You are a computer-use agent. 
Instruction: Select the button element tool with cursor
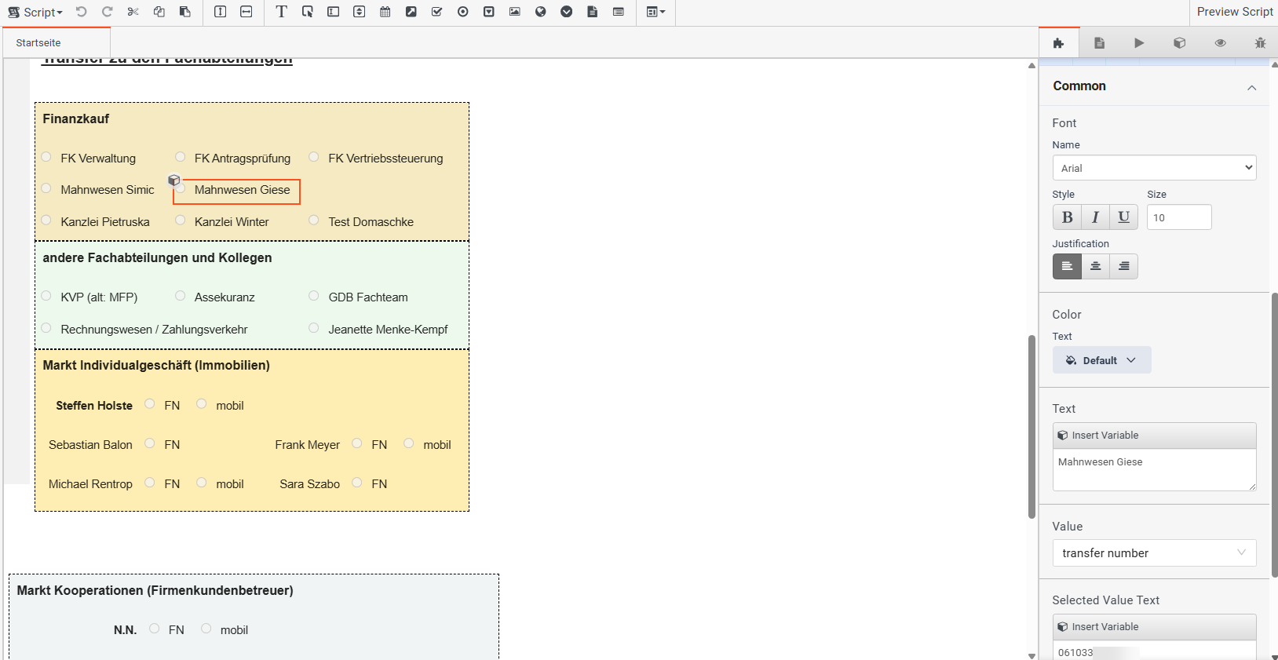click(x=308, y=12)
